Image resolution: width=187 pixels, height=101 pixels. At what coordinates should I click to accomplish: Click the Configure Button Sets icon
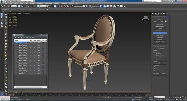(x=166, y=21)
